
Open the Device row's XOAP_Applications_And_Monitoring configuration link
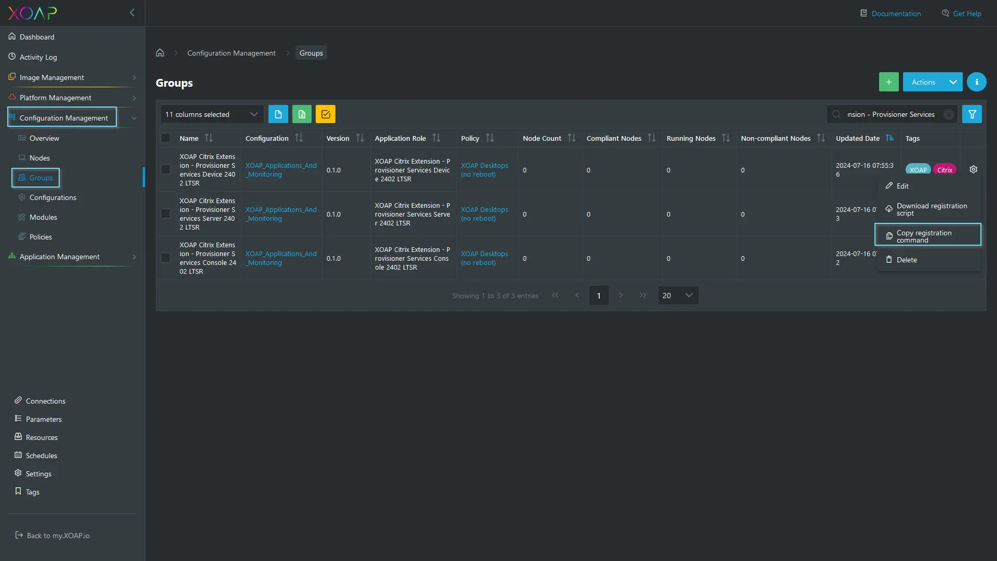(280, 170)
